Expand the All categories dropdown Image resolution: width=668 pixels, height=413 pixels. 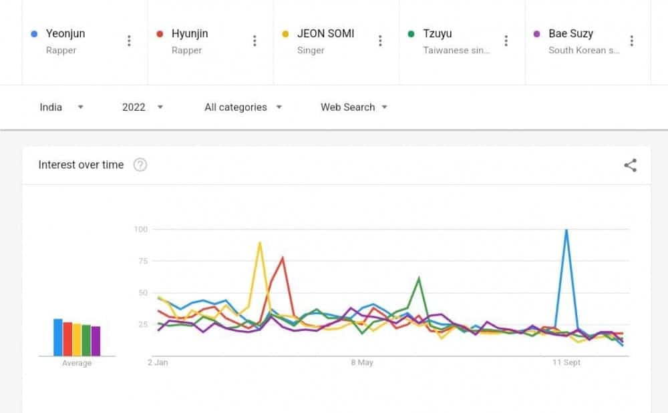(x=243, y=107)
